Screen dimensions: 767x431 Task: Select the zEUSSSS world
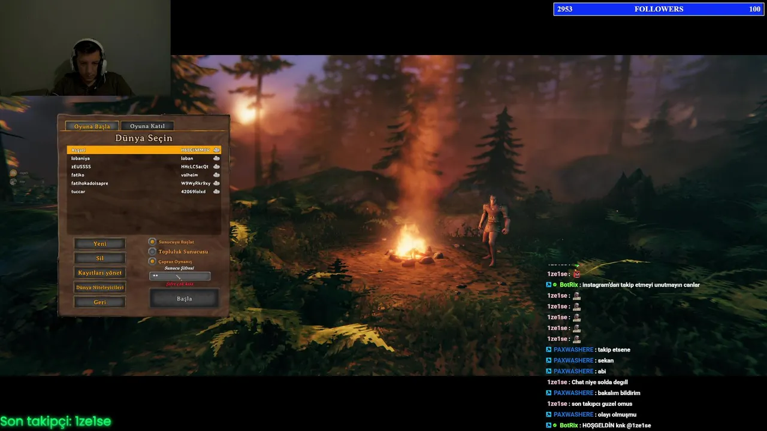point(144,166)
